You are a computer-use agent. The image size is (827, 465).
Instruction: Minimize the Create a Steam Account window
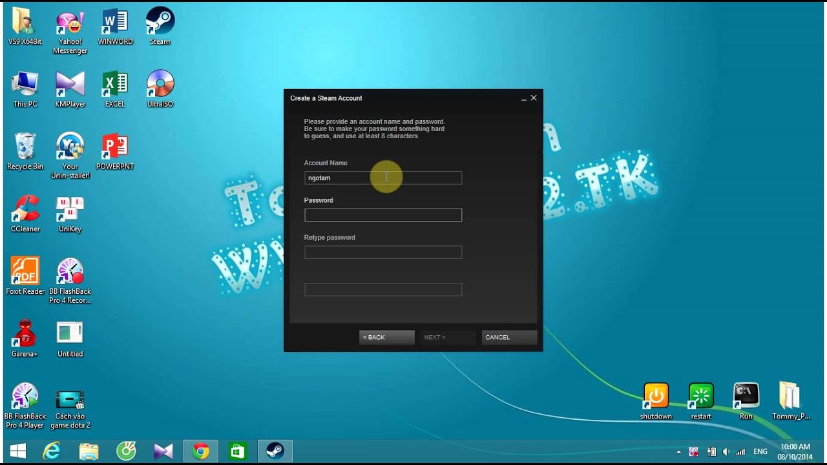click(x=524, y=99)
